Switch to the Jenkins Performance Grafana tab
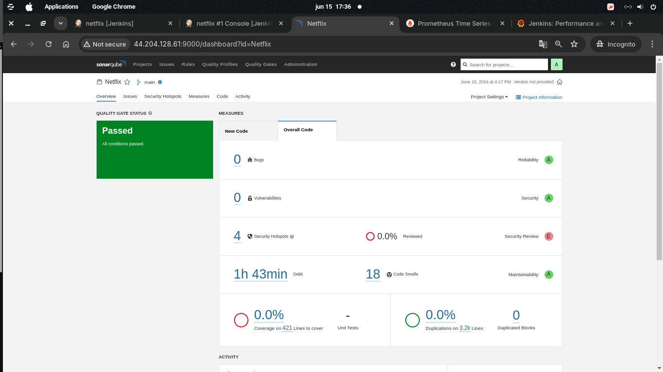This screenshot has width=663, height=372. pos(565,23)
